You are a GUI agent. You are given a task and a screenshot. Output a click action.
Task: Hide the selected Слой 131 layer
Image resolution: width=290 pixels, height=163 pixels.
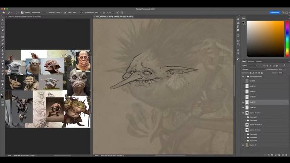pos(243,102)
